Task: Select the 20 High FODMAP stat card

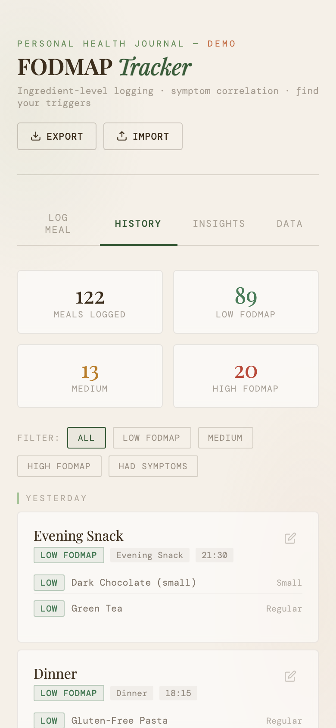Action: (246, 376)
